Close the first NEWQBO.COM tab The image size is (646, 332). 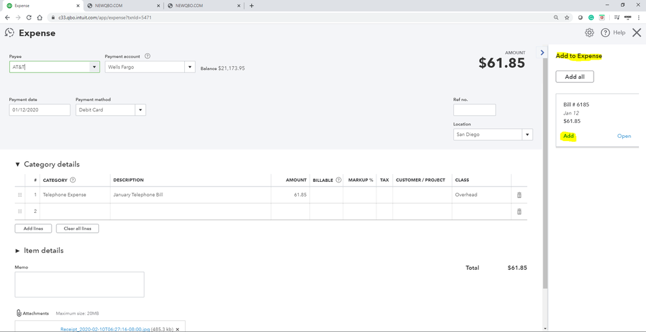160,6
